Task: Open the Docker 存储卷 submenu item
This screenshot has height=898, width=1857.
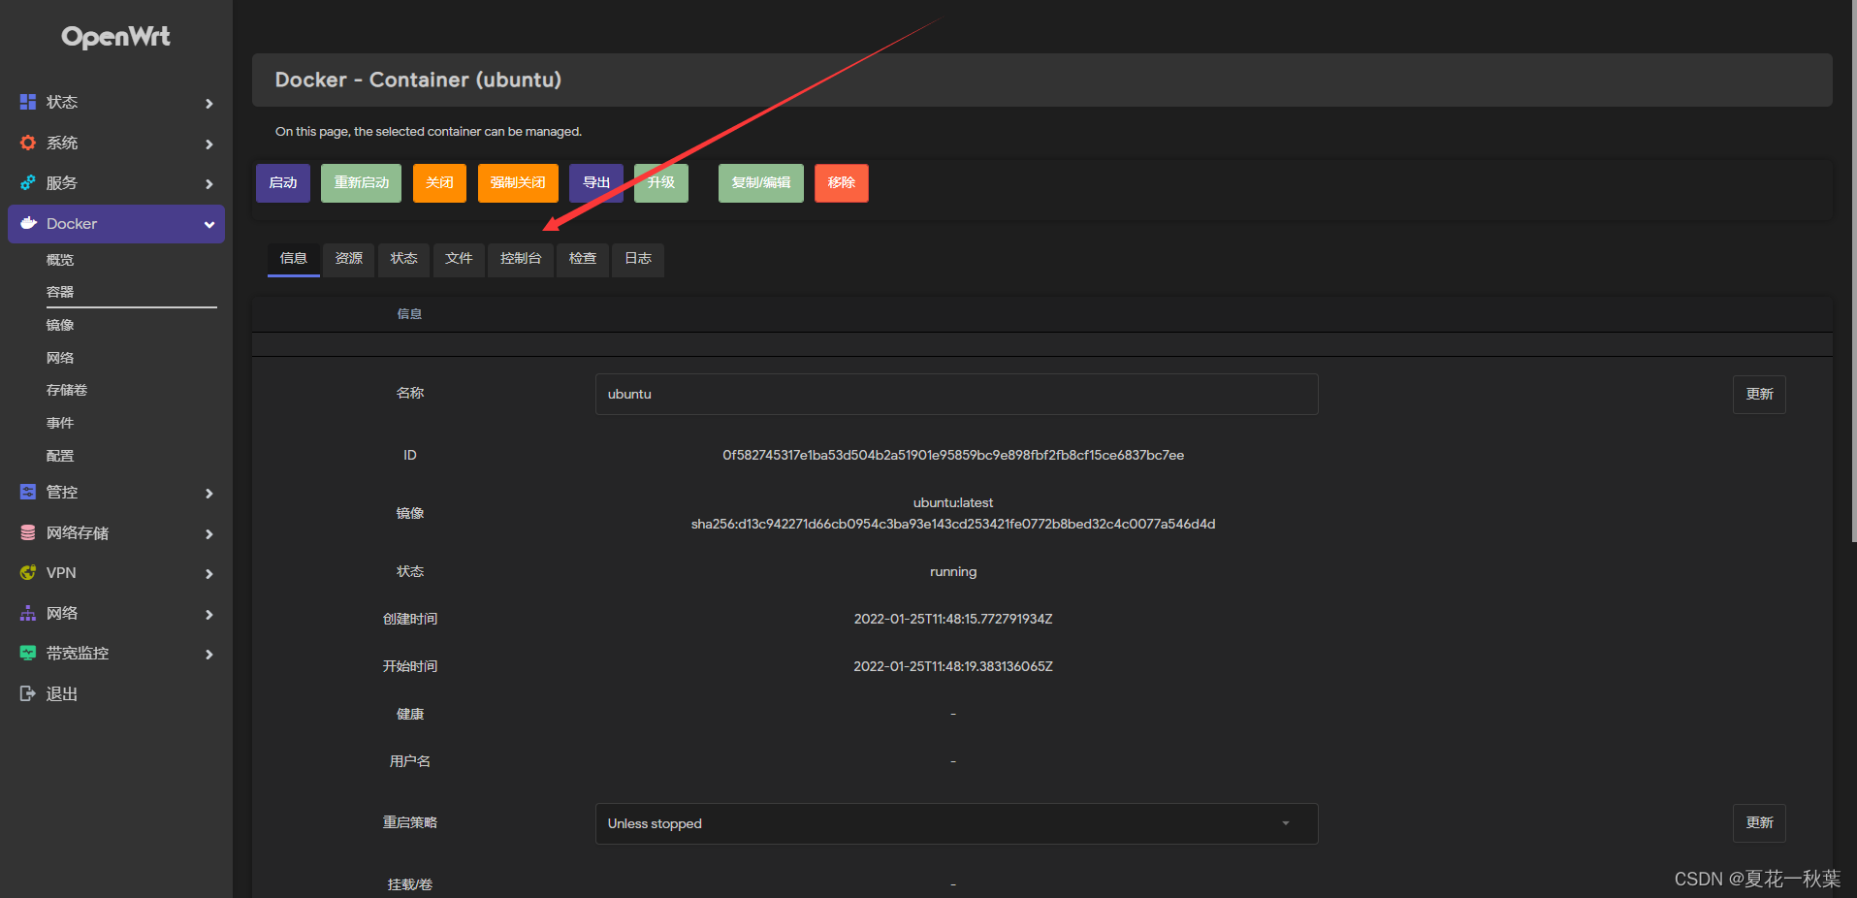Action: tap(67, 390)
